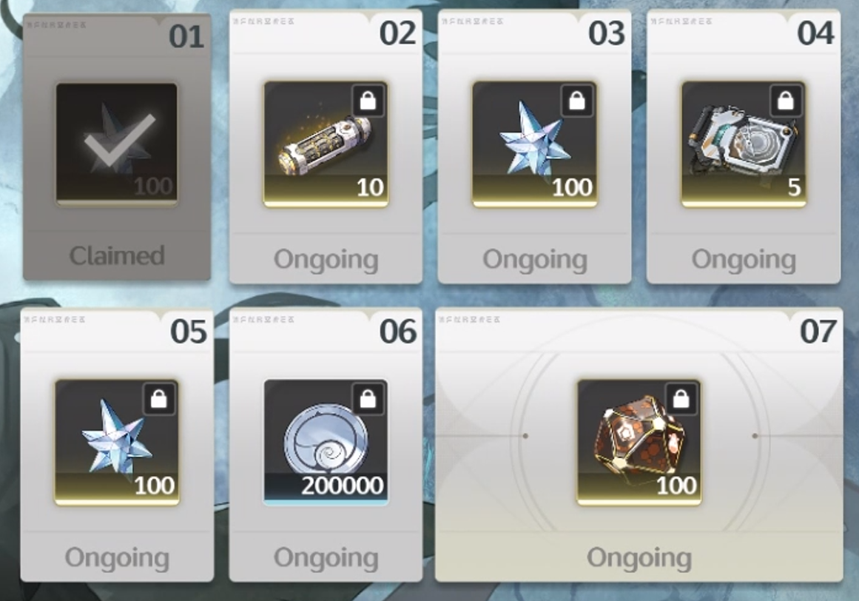Click the lock icon on day 07 reward
This screenshot has height=601, width=859.
(681, 399)
